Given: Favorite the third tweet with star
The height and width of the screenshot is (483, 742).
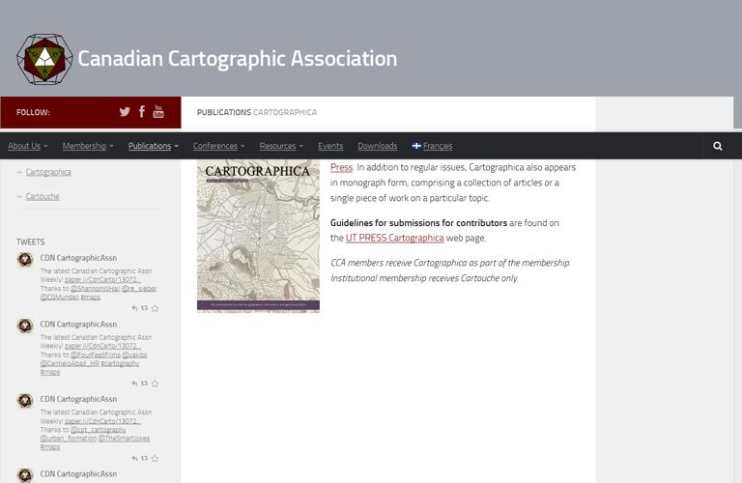Looking at the screenshot, I should (x=155, y=458).
